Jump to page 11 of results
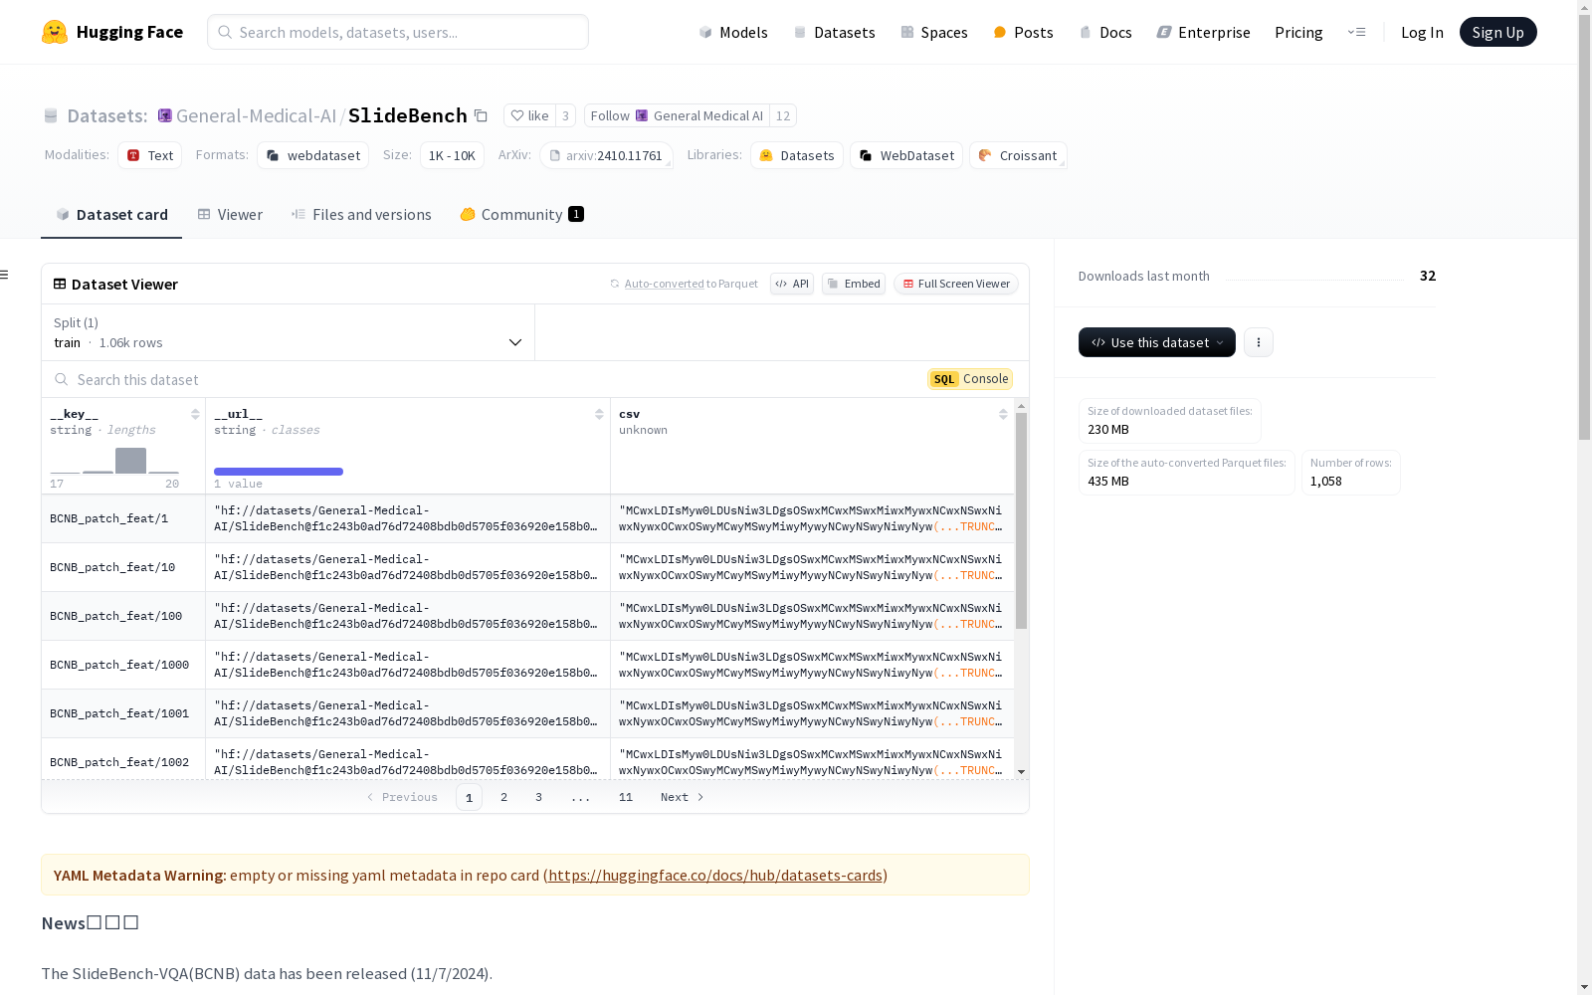This screenshot has width=1592, height=995. pyautogui.click(x=626, y=797)
